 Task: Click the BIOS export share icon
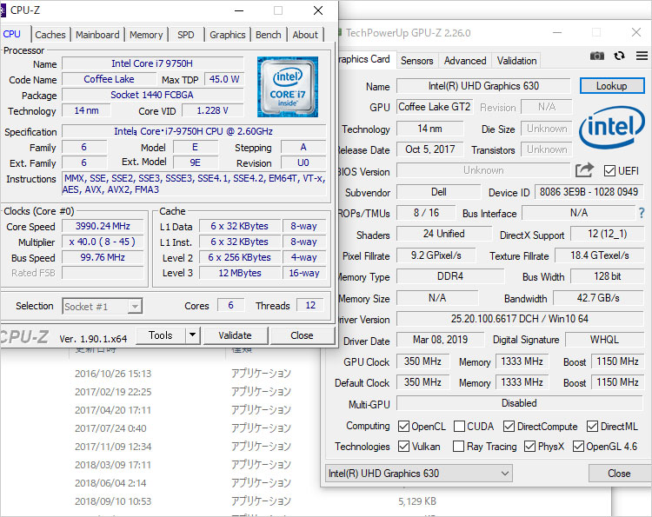tap(584, 170)
